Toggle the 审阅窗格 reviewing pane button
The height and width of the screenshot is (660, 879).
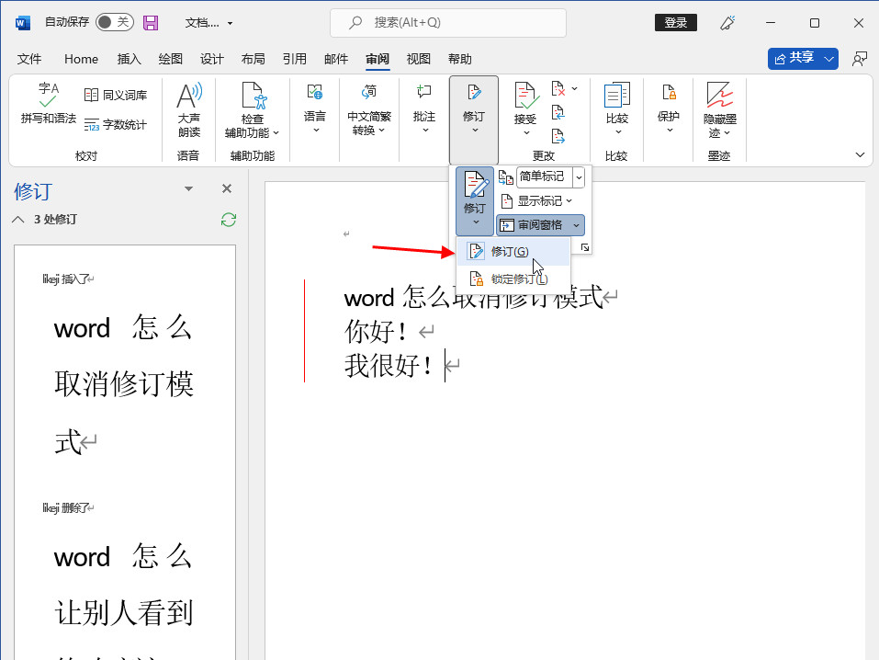tap(532, 225)
